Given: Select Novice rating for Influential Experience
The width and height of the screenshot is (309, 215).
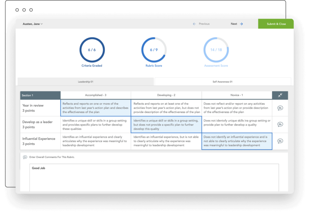Looking at the screenshot, I should [237, 141].
